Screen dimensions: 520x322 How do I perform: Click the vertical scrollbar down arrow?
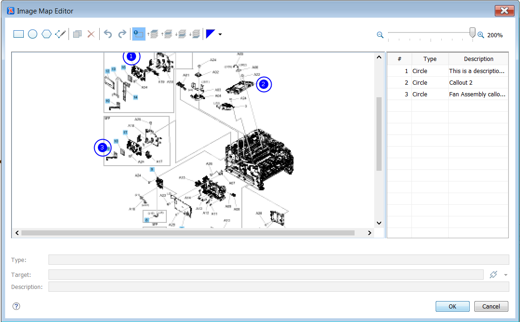click(379, 223)
